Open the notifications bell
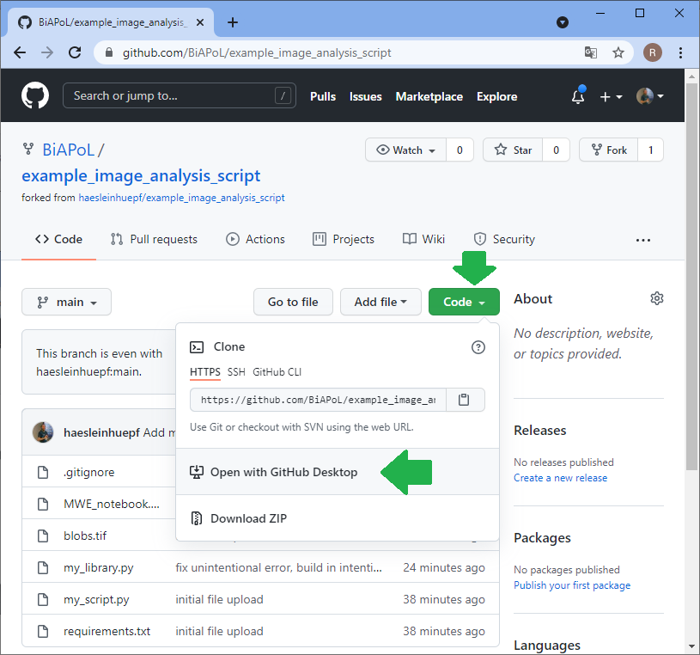This screenshot has width=700, height=655. pos(578,97)
